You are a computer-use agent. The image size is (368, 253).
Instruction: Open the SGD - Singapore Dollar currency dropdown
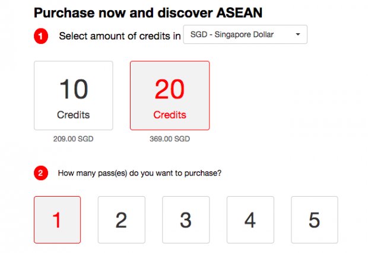tap(245, 34)
